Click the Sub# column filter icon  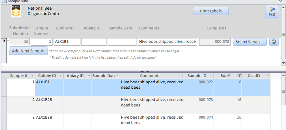(239, 76)
